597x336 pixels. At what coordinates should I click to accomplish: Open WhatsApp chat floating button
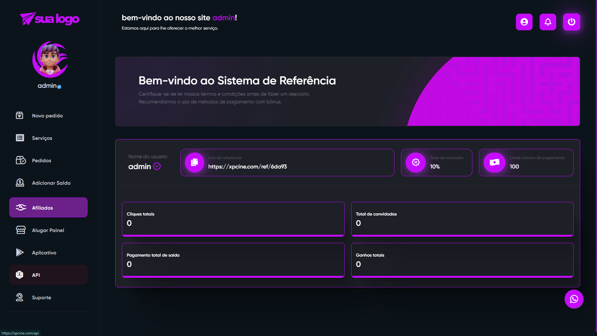[x=574, y=299]
